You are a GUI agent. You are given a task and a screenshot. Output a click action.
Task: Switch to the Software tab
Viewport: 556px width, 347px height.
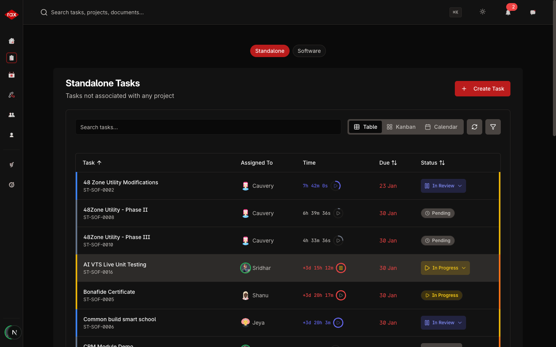[309, 51]
